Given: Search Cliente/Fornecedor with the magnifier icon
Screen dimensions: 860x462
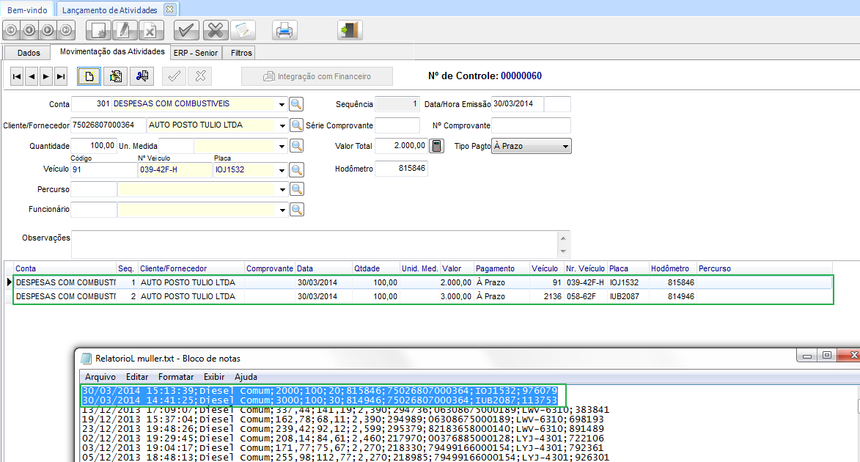Looking at the screenshot, I should [x=296, y=125].
